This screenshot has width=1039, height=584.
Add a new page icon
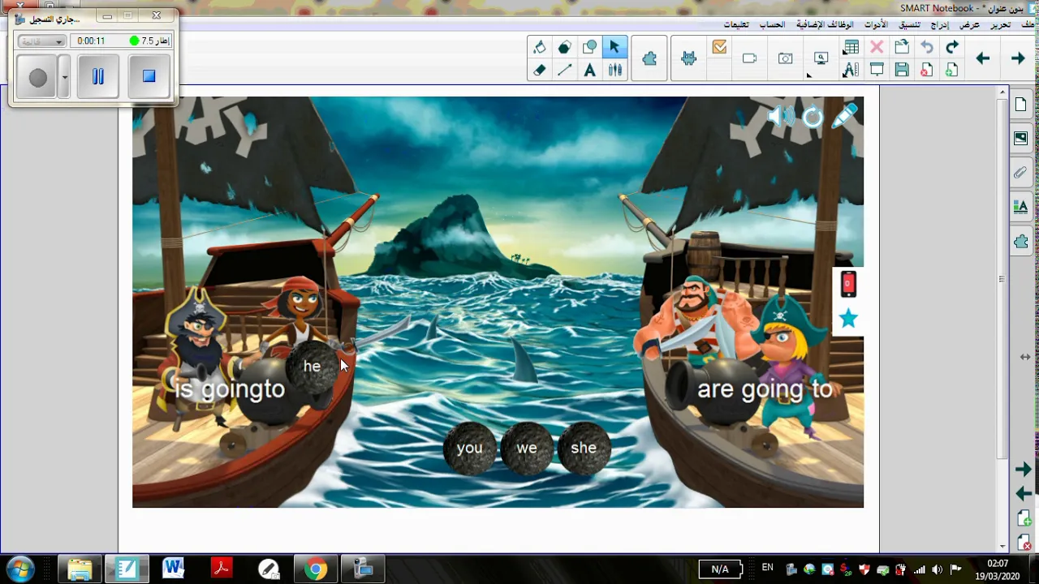(952, 71)
